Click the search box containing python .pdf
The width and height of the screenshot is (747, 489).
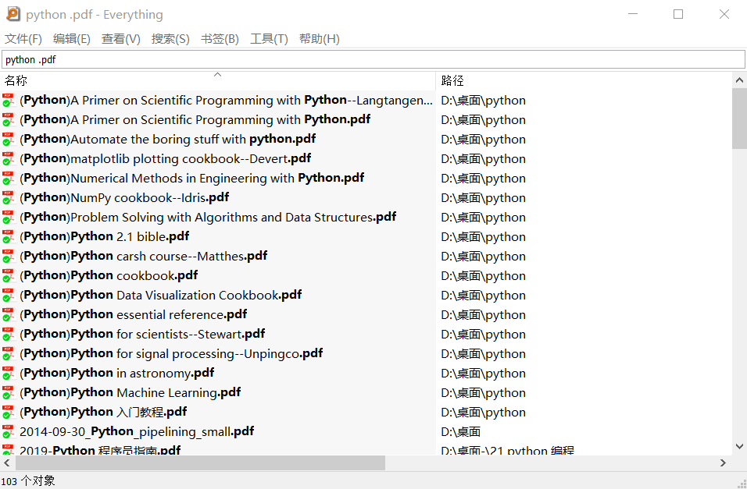click(373, 59)
